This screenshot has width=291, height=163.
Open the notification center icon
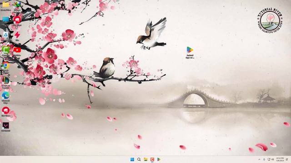click(x=287, y=159)
